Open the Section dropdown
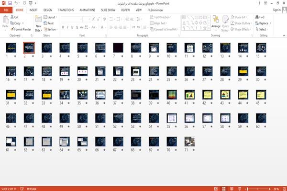 tap(51, 29)
